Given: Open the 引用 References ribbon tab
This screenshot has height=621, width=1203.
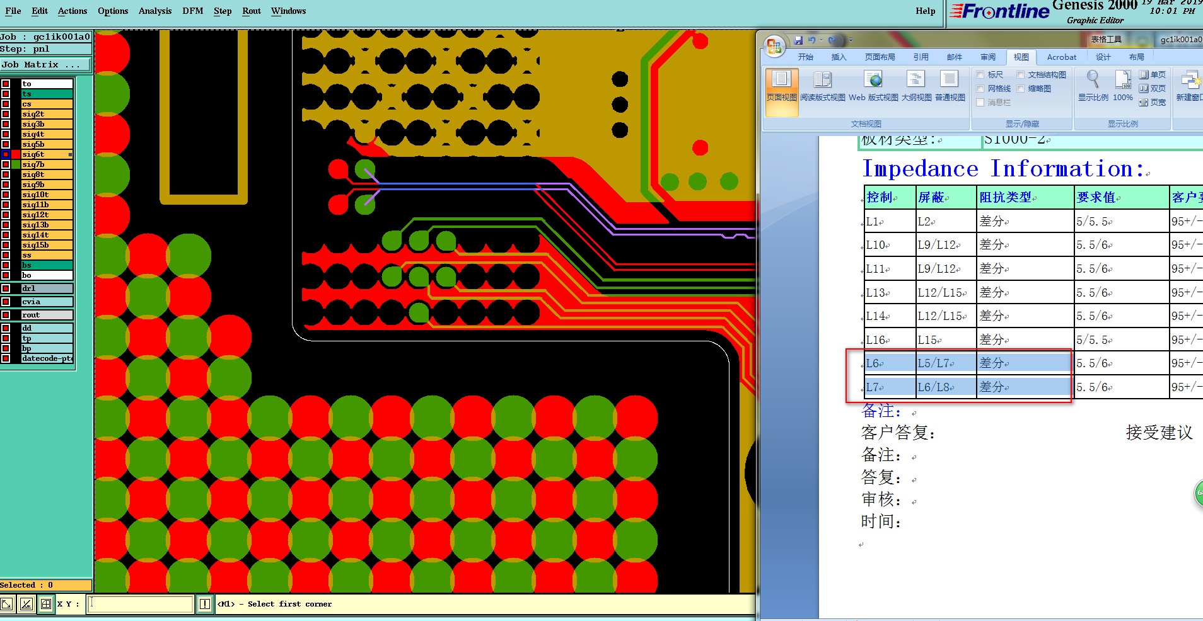Looking at the screenshot, I should [x=921, y=57].
